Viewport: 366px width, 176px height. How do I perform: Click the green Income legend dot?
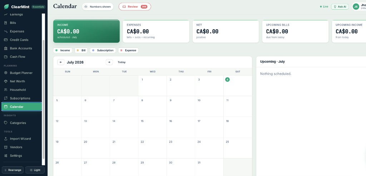[56, 50]
